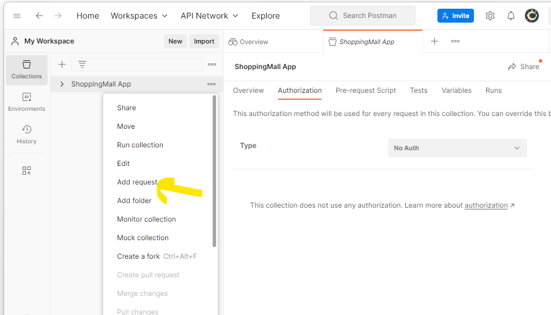Click the ShoppingMall App collection heading
551x315 pixels.
(x=265, y=67)
